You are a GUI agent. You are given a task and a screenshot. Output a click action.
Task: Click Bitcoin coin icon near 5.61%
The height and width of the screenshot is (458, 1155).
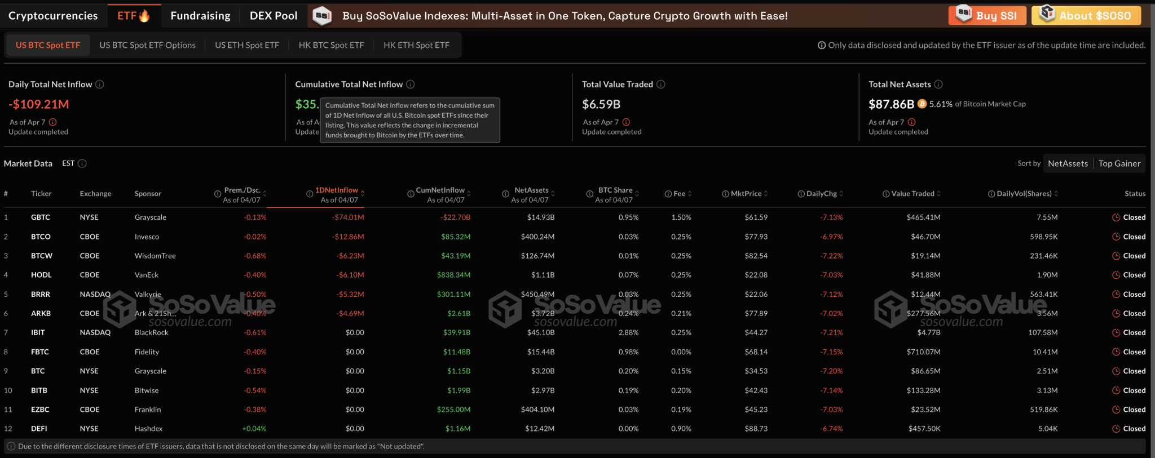tap(922, 104)
